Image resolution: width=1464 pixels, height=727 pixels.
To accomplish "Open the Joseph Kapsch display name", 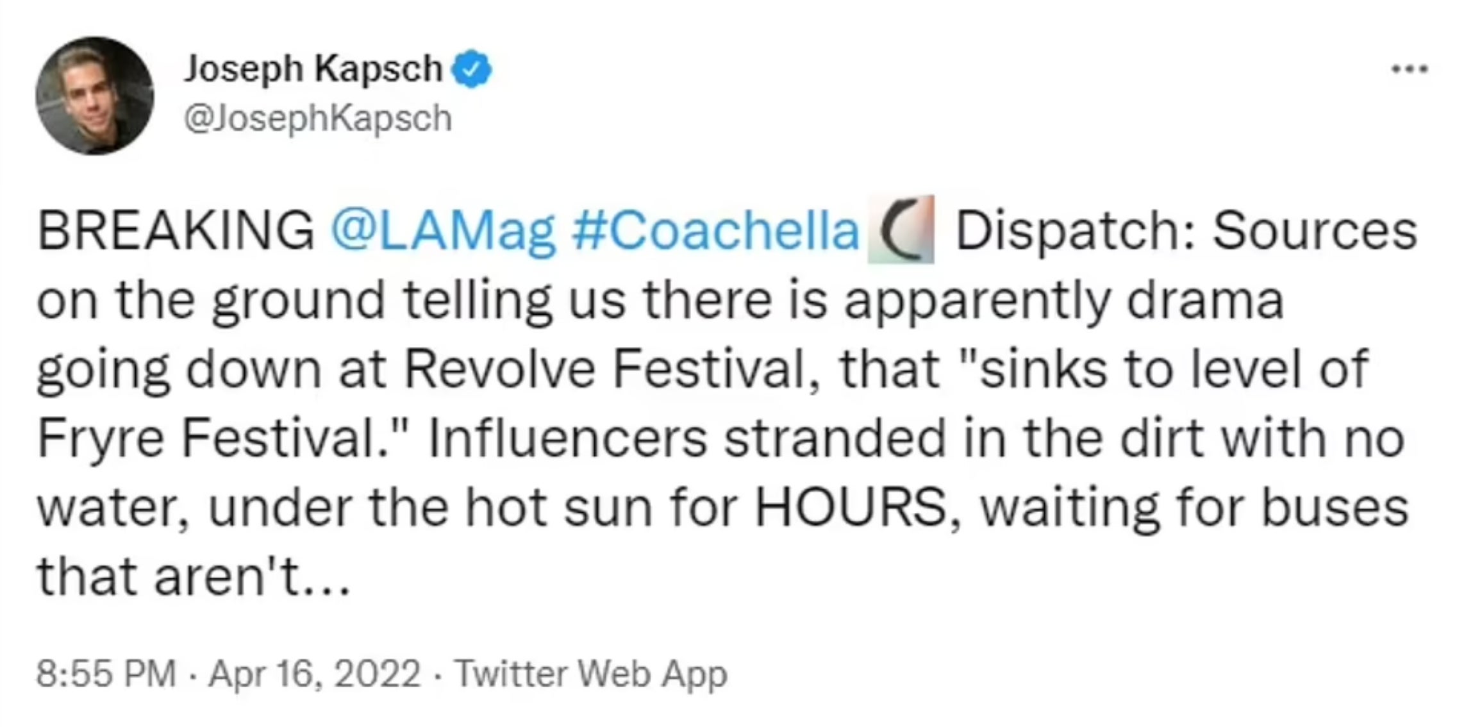I will [x=313, y=68].
